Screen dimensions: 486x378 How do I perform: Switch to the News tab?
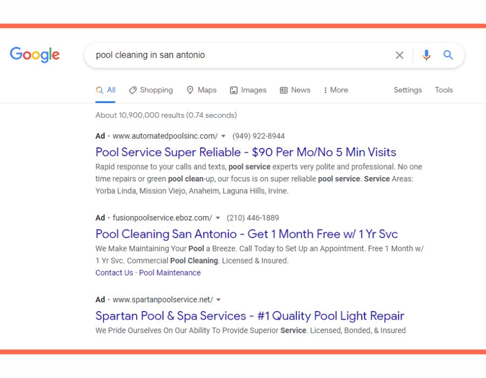(295, 90)
